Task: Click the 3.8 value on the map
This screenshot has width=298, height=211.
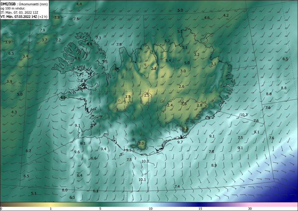Action: click(57, 18)
